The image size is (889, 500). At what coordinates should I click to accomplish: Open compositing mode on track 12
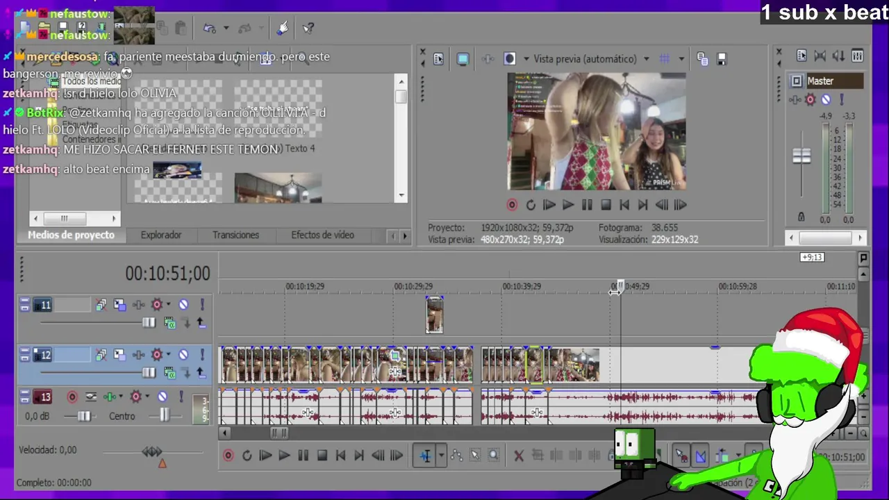click(x=171, y=373)
